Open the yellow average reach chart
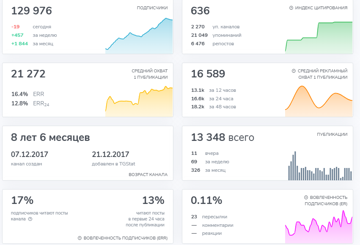The width and height of the screenshot is (360, 245). pyautogui.click(x=139, y=101)
